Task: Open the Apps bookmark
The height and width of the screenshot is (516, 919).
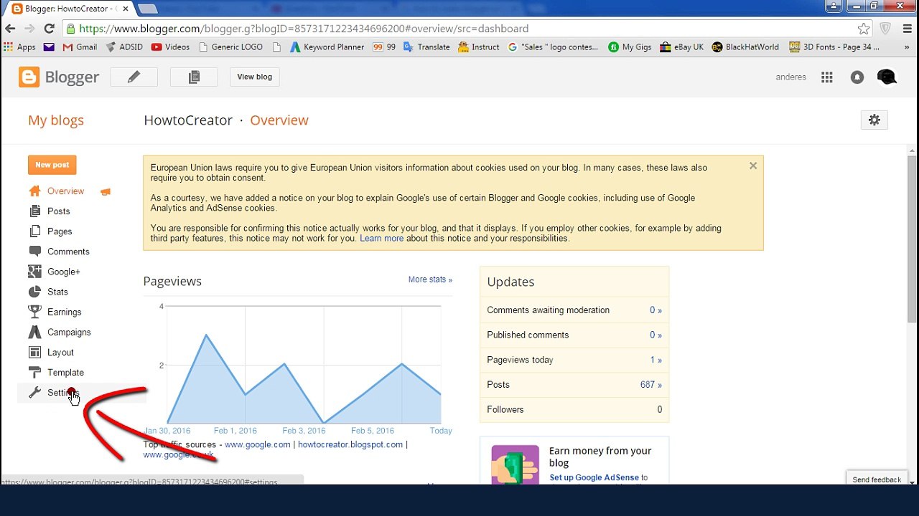Action: pyautogui.click(x=19, y=47)
